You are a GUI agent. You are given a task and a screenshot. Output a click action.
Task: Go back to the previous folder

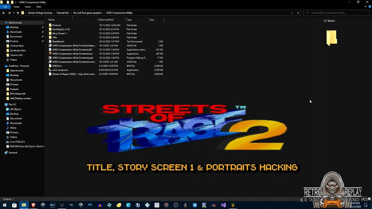click(3, 13)
